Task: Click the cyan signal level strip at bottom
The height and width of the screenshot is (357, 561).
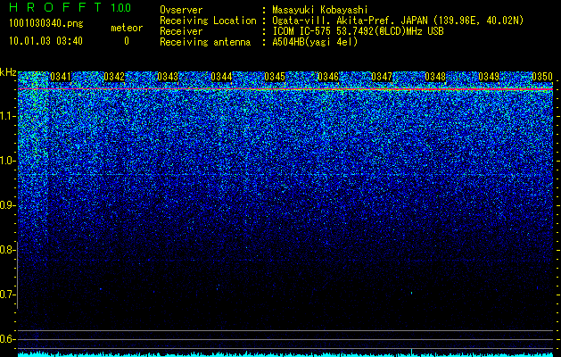Action: 285,354
